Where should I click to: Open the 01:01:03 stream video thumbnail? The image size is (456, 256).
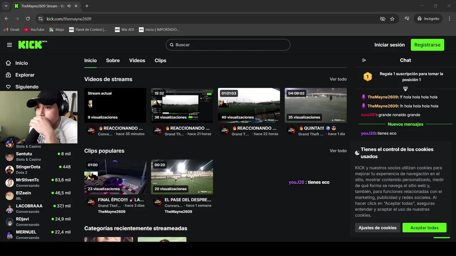coord(249,105)
